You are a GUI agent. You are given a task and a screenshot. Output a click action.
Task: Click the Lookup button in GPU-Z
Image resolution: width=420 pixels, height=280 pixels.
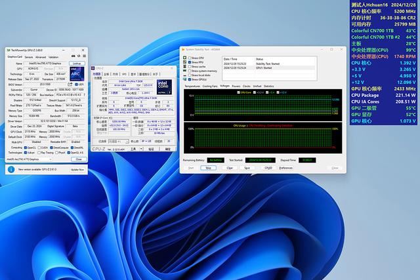coord(77,64)
